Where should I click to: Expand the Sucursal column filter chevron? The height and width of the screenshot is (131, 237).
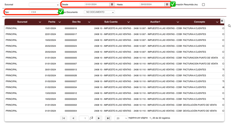40,22
